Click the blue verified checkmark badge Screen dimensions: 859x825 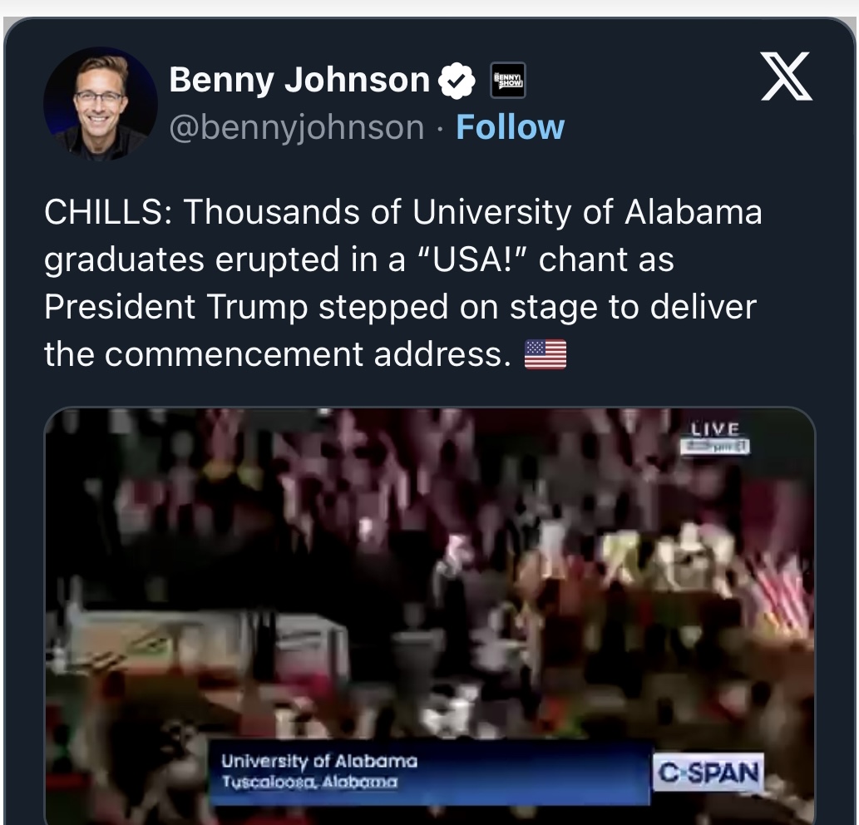point(457,81)
